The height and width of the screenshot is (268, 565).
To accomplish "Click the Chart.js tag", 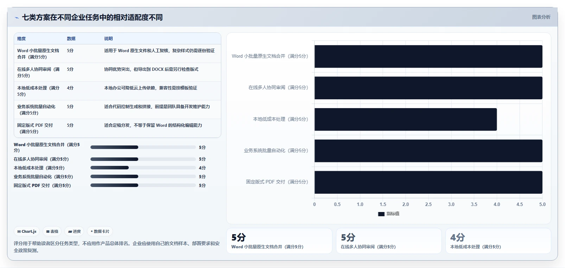I will point(27,231).
